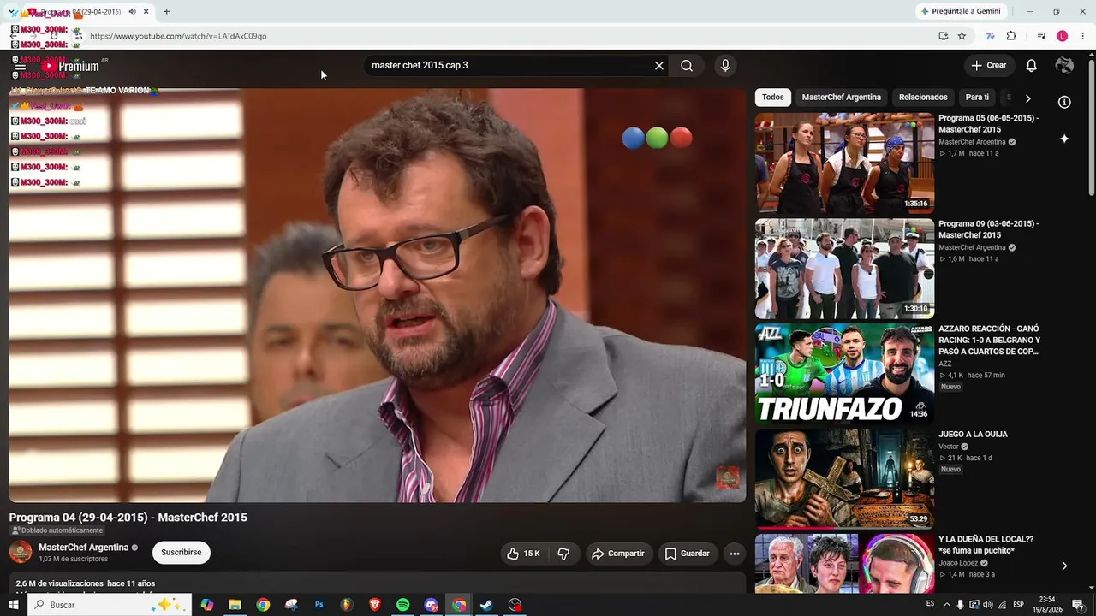1096x616 pixels.
Task: Mute the tab using its speaker icon
Action: pos(132,11)
